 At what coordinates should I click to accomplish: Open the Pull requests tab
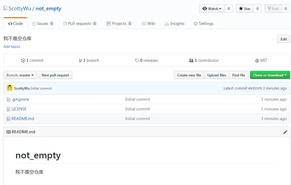[80, 24]
